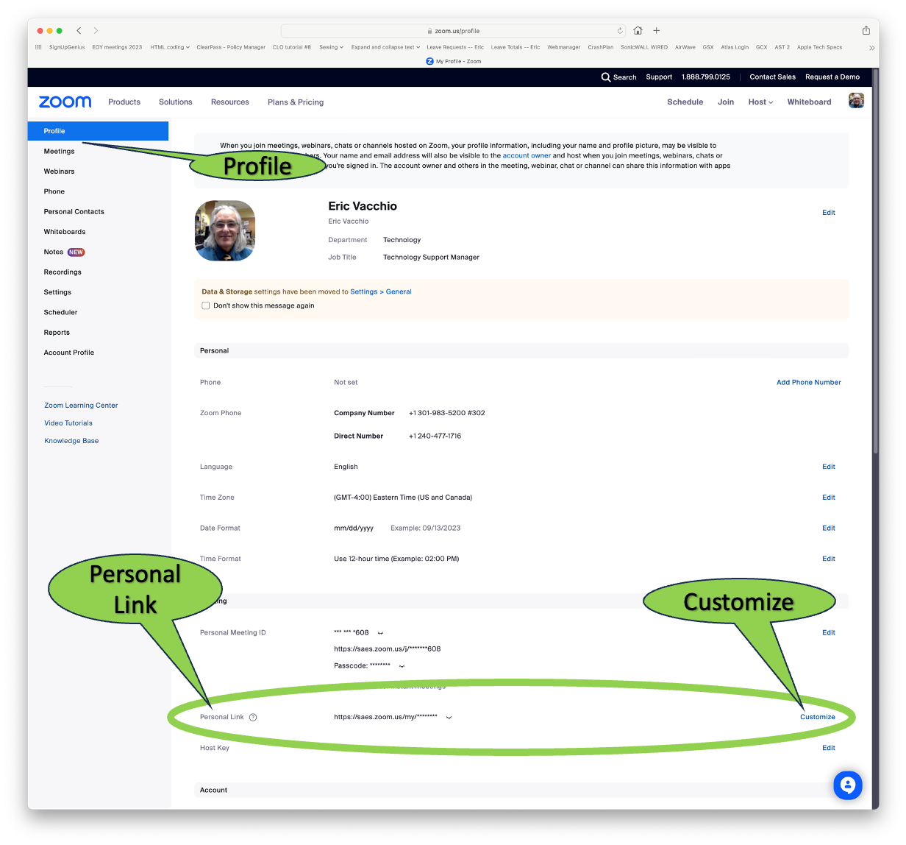Click the Zoom logo
Viewport: 906px width, 845px height.
pyautogui.click(x=65, y=102)
